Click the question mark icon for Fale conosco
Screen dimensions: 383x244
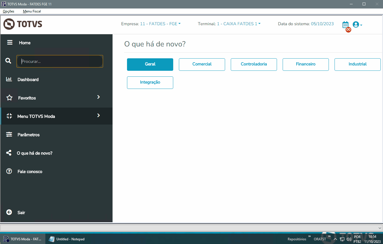(9, 171)
